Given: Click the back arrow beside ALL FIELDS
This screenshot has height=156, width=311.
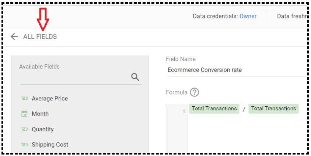Looking at the screenshot, I should (14, 37).
